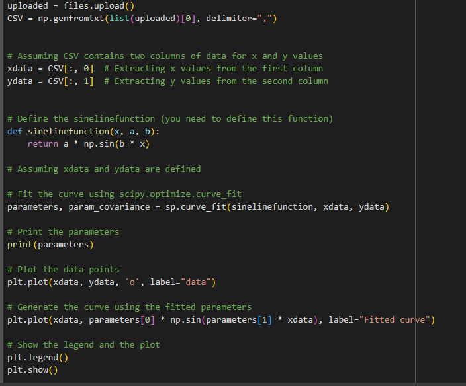Click the comment 'Fit the curve using scipy.optimize.curve_fit'
Screen dimensions: 466x386
(124, 194)
